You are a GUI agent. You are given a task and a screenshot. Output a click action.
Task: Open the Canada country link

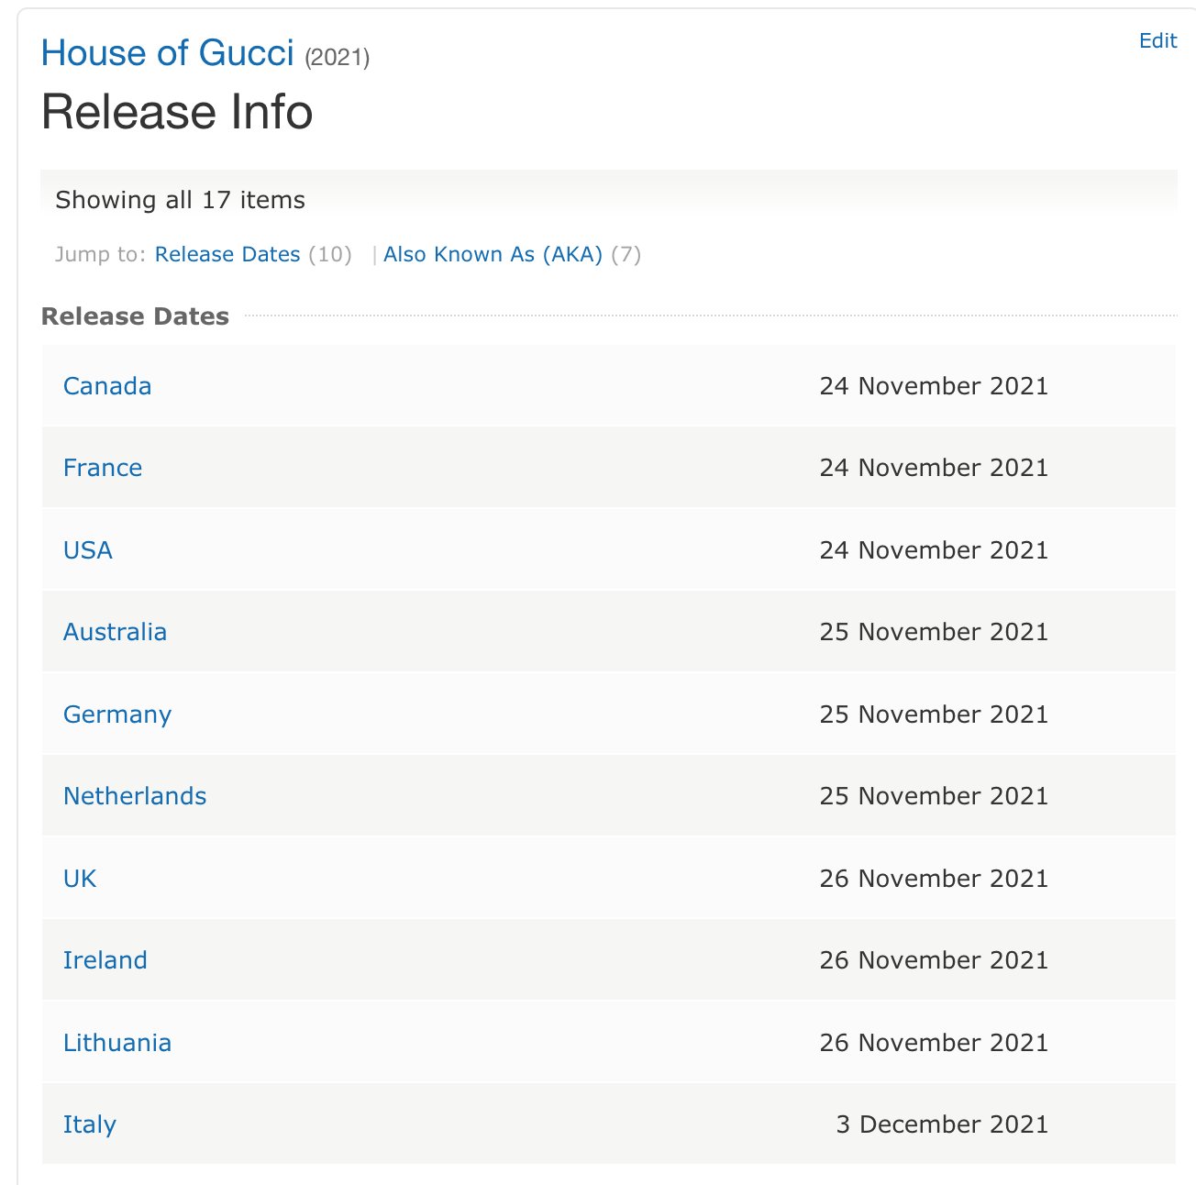click(107, 386)
